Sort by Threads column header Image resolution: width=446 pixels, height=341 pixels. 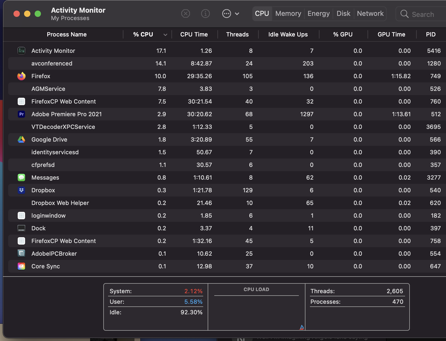point(237,34)
